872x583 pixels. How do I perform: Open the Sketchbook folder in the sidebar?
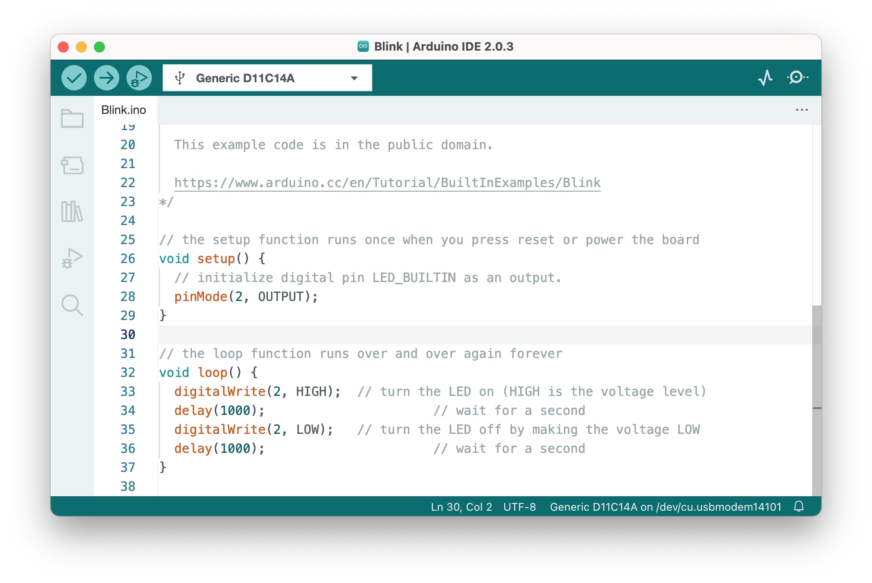pyautogui.click(x=72, y=119)
